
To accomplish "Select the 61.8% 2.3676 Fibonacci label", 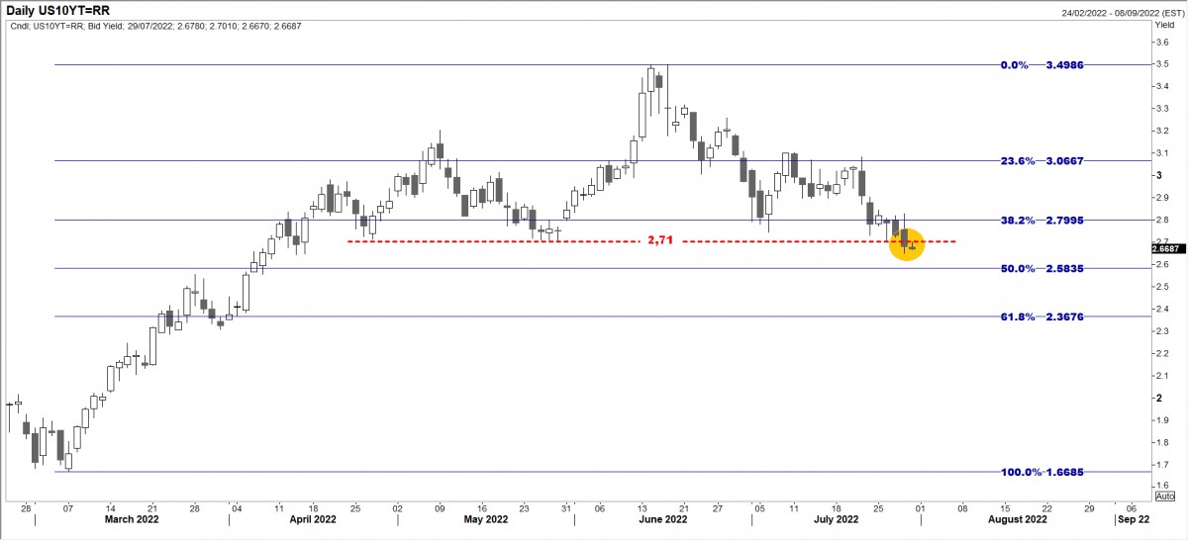I will click(1040, 316).
